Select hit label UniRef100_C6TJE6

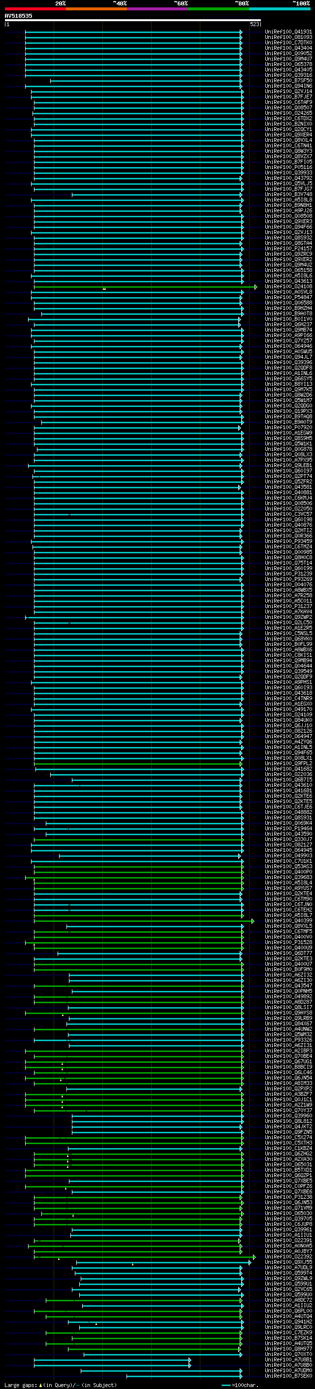(288, 807)
